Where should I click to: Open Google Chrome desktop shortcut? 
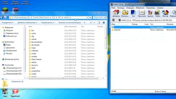[x=5, y=2]
